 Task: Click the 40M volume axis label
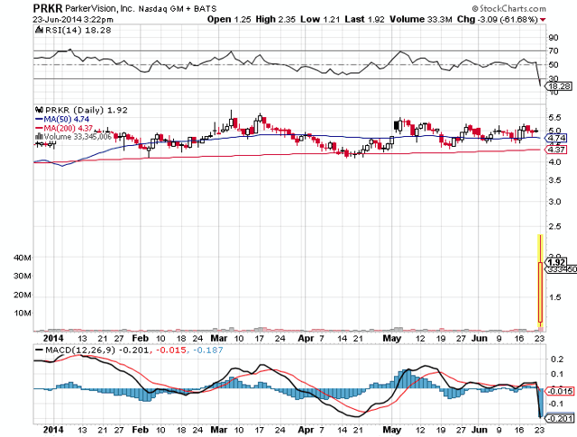(x=22, y=258)
